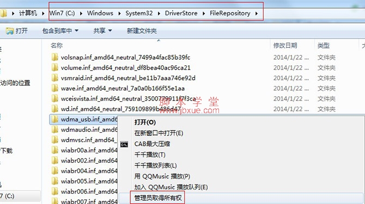Image resolution: width=365 pixels, height=204 pixels.
Task: Select wdmaudio.inf folder name
Action: (x=89, y=129)
